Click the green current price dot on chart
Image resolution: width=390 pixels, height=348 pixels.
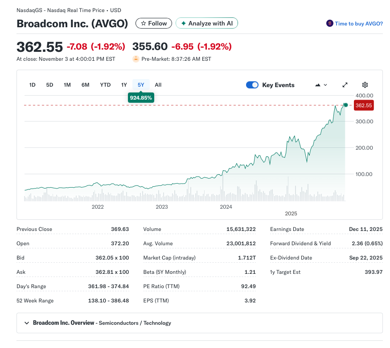(x=345, y=105)
